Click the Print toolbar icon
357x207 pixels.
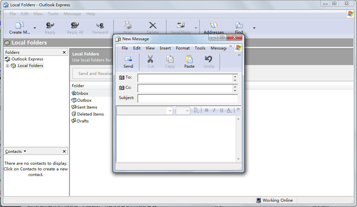[128, 25]
